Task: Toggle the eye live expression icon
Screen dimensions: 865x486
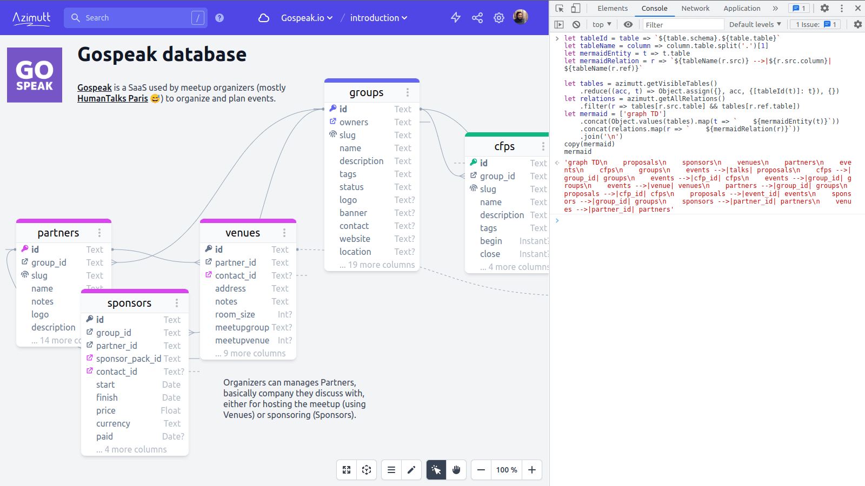Action: click(x=628, y=24)
